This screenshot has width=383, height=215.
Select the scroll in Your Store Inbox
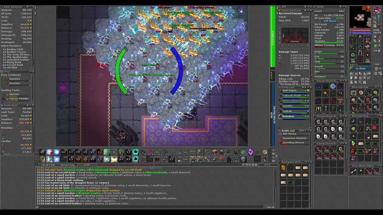pyautogui.click(x=353, y=171)
